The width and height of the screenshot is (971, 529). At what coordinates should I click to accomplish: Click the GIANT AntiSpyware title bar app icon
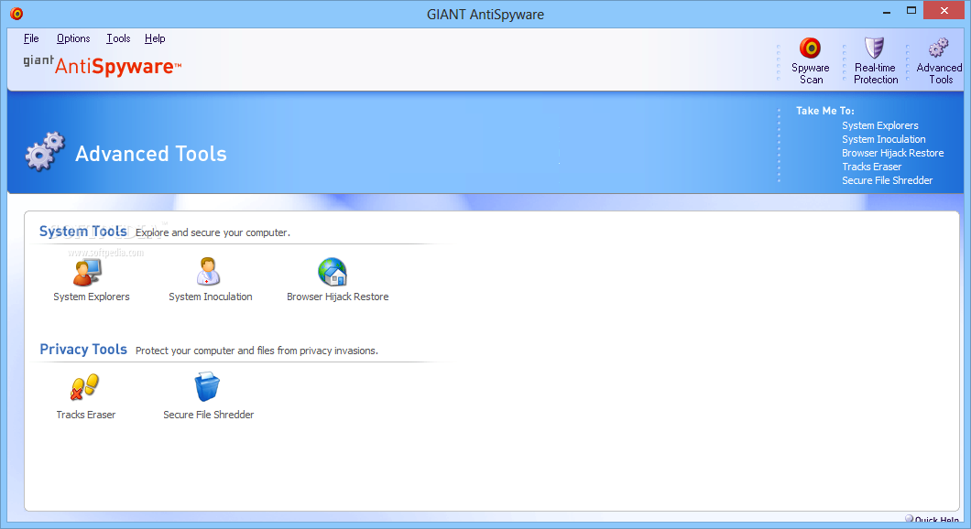click(16, 14)
